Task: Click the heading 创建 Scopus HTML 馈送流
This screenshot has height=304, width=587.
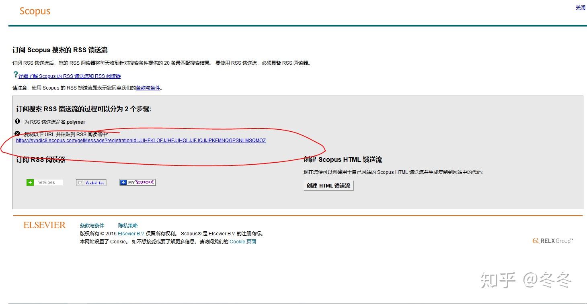Action: coord(343,159)
